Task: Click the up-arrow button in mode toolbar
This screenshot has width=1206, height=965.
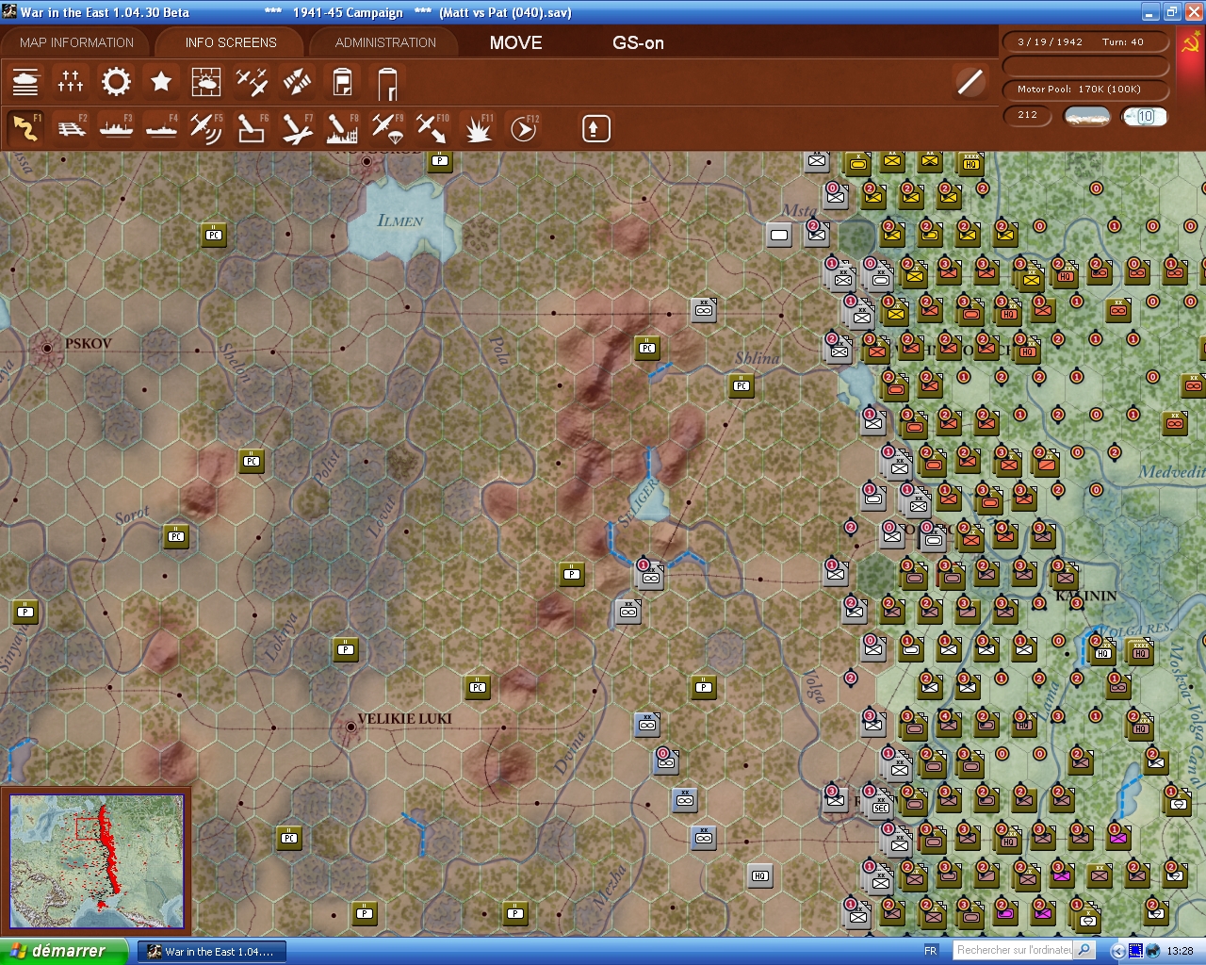Action: [x=595, y=128]
